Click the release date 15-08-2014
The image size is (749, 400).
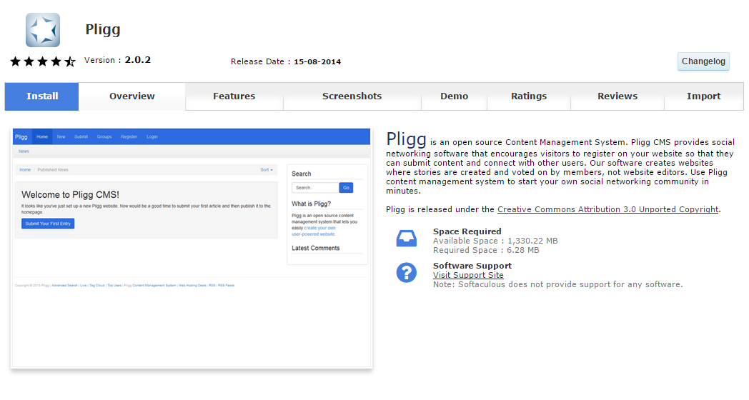click(317, 61)
